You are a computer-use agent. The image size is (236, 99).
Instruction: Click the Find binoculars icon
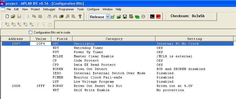point(55,16)
